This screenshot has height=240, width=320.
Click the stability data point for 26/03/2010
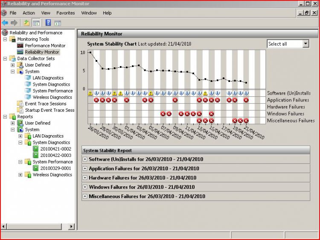90,52
